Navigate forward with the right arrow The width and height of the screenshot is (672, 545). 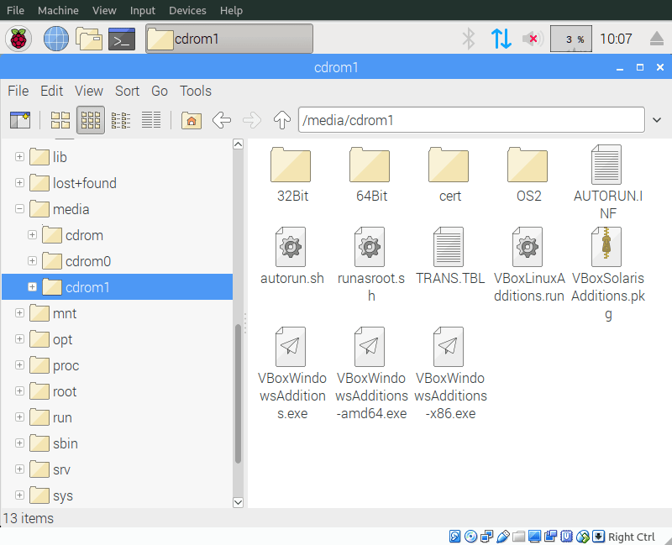252,120
